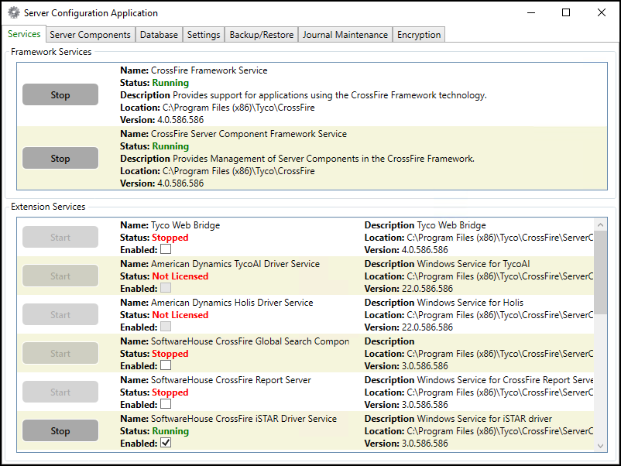Viewport: 621px width, 466px height.
Task: Start the CrossFire Report Server service
Action: tap(60, 392)
